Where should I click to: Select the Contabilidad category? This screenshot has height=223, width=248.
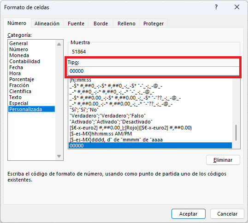[x=32, y=61]
